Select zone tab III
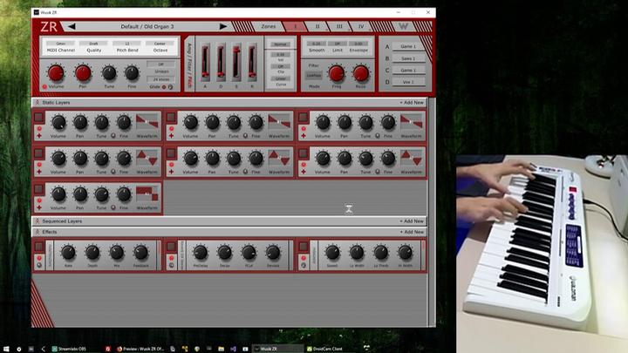 339,26
